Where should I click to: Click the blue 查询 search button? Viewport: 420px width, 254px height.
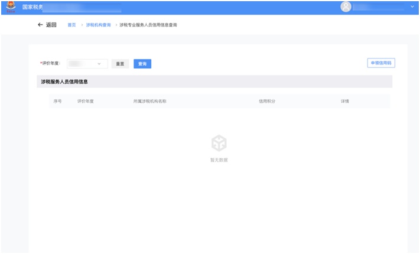[142, 63]
